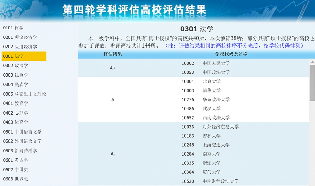
Task: Select the highlighted 0301 法学 item
Action: (24, 56)
